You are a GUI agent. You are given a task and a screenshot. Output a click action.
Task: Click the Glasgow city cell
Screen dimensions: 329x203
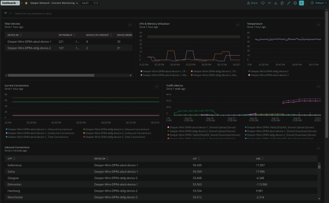coord(13,178)
